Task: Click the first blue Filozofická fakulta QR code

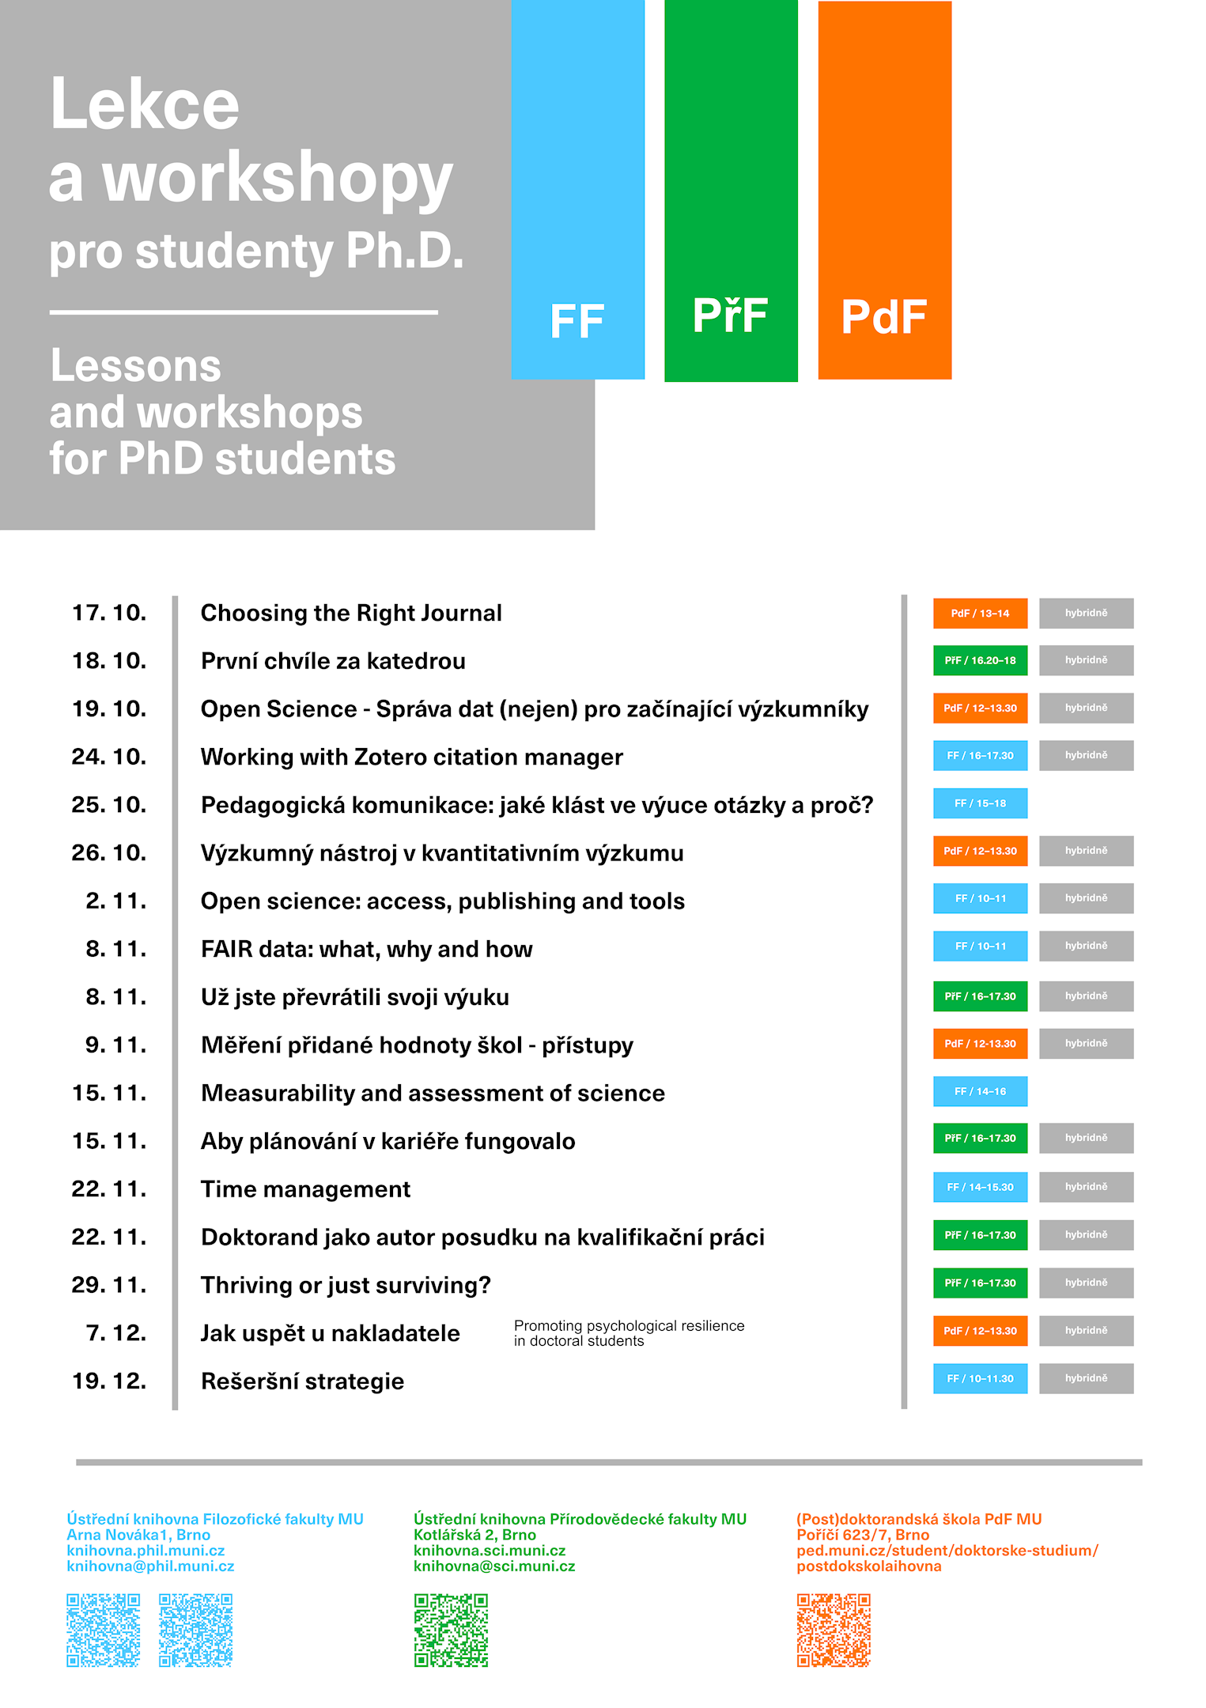Action: (x=103, y=1630)
